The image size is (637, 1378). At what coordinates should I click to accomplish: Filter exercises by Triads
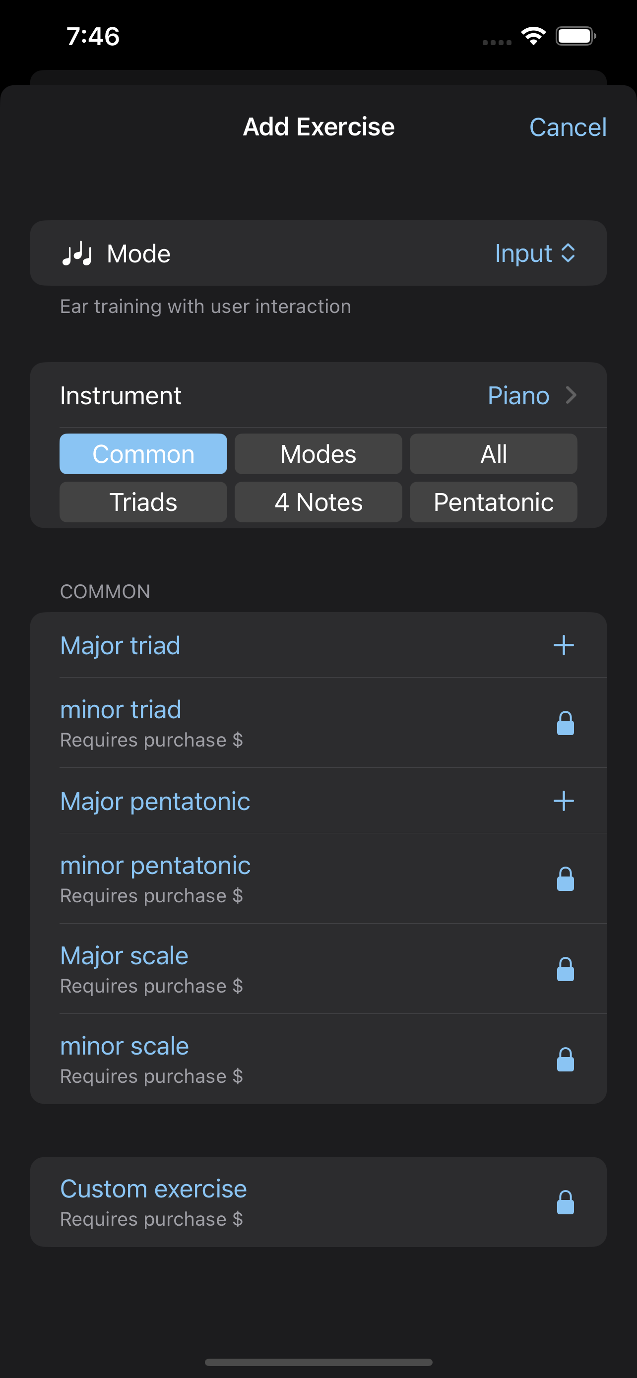pos(143,502)
